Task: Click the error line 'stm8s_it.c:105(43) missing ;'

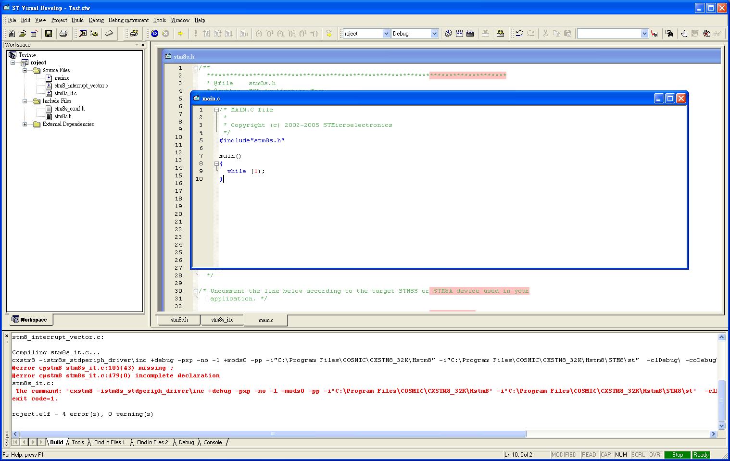Action: pos(93,368)
